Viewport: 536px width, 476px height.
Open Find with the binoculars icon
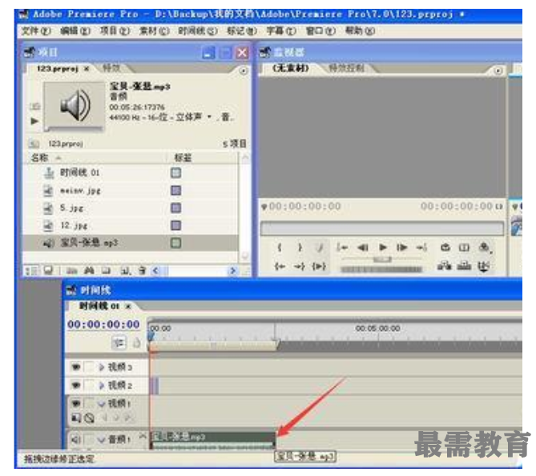pos(89,271)
